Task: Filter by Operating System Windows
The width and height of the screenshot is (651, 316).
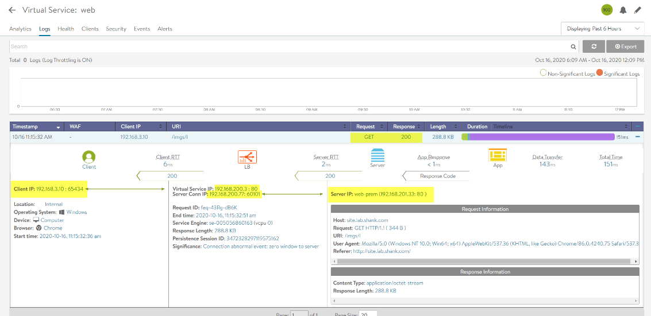Action: (77, 212)
